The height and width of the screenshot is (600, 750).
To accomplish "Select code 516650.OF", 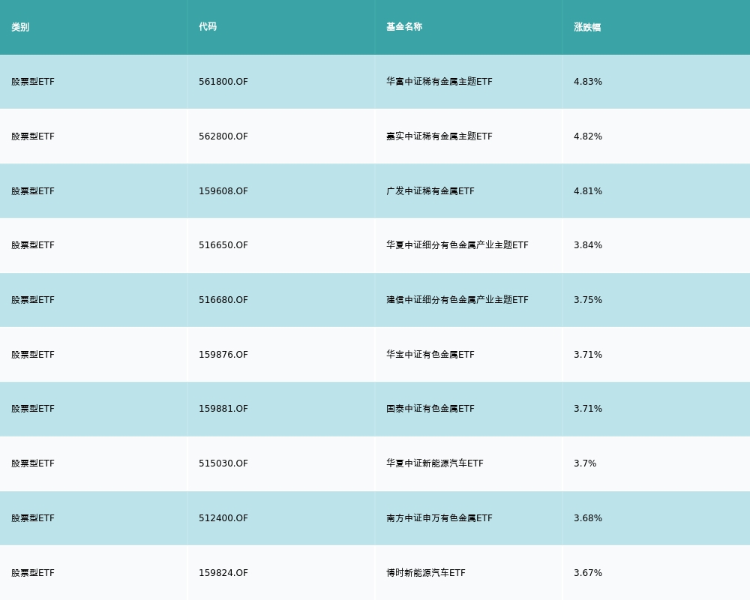I will click(x=223, y=245).
